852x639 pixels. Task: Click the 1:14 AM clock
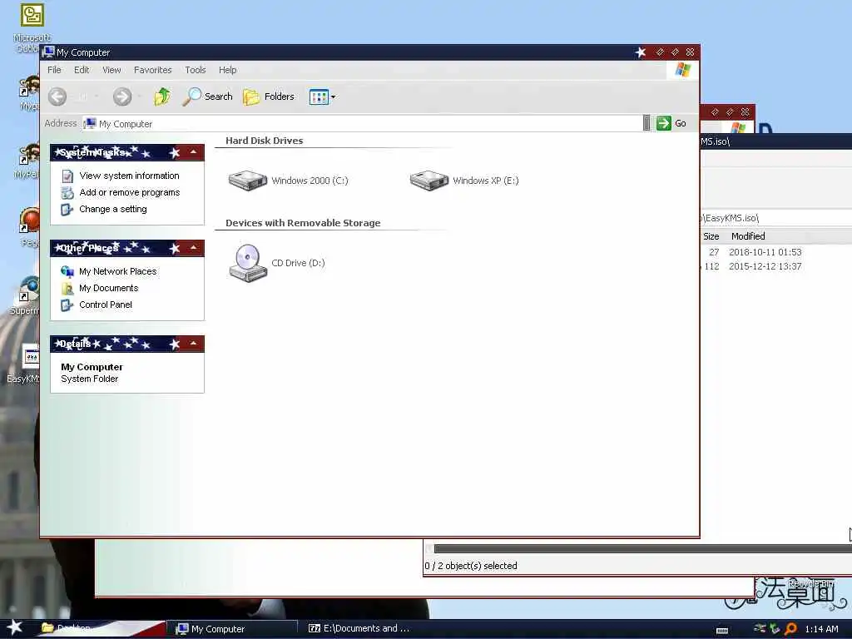[821, 629]
